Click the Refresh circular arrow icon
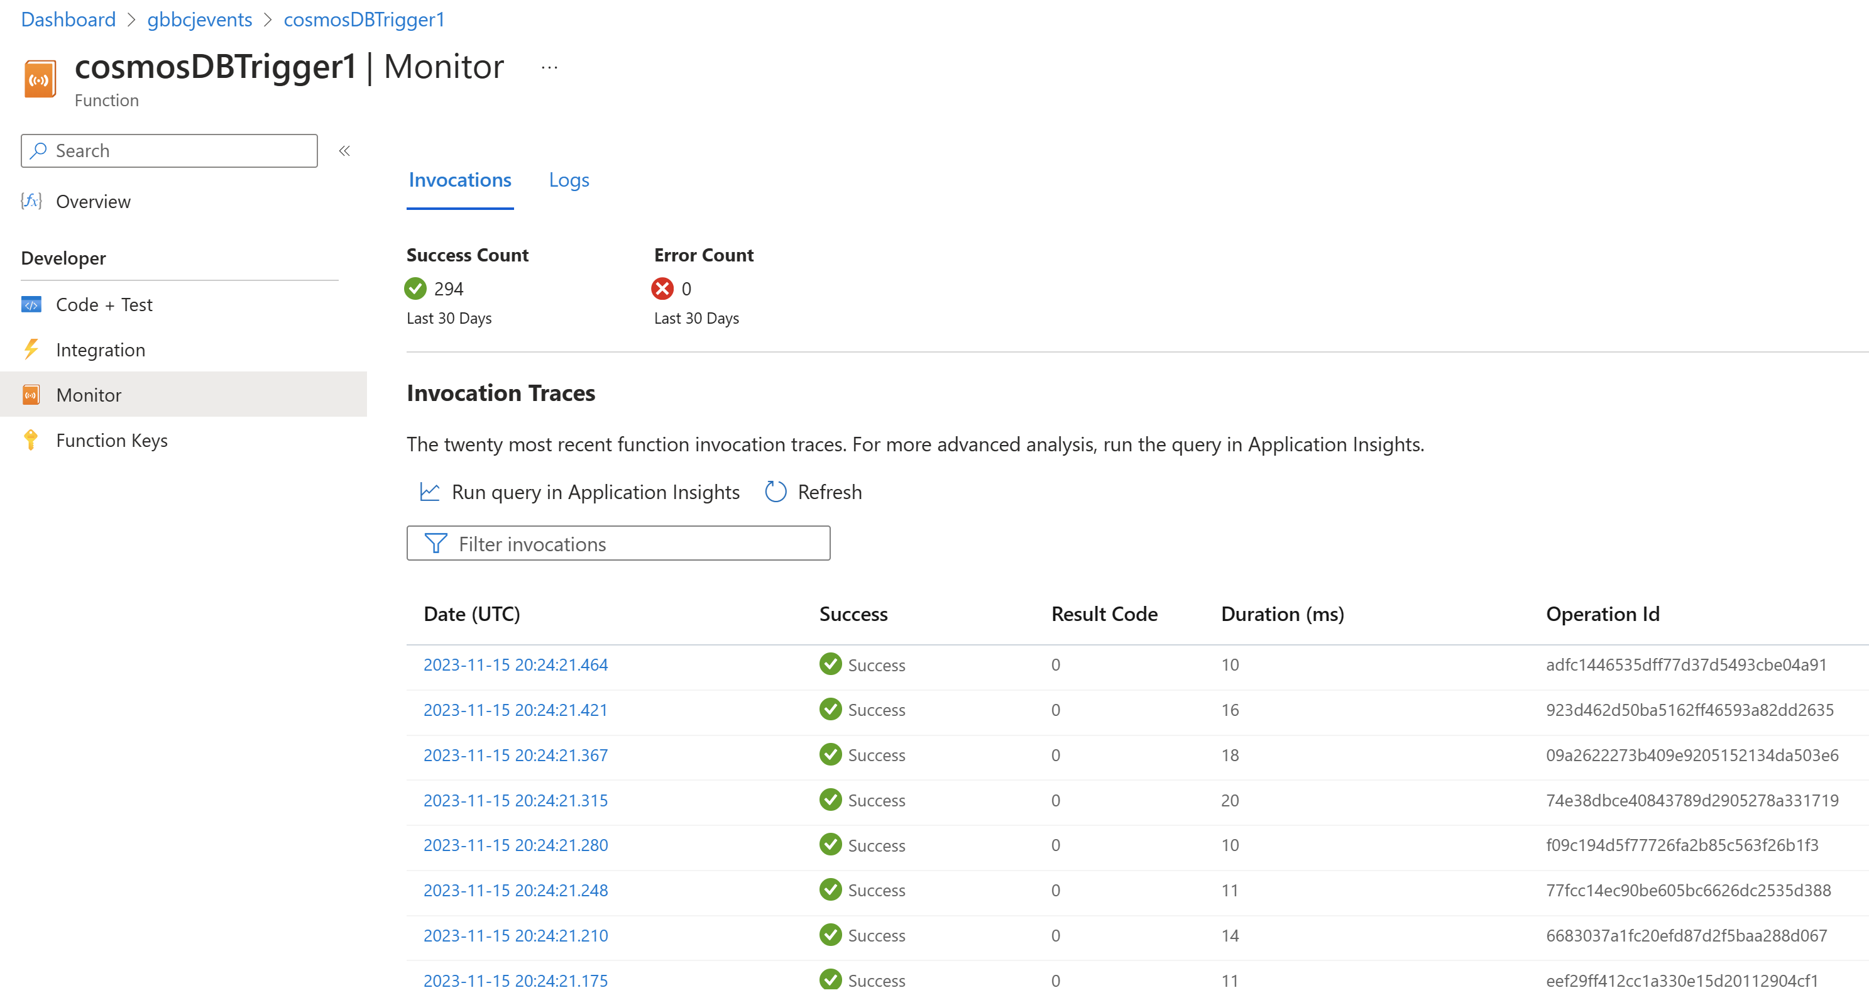This screenshot has height=1000, width=1869. pyautogui.click(x=776, y=492)
